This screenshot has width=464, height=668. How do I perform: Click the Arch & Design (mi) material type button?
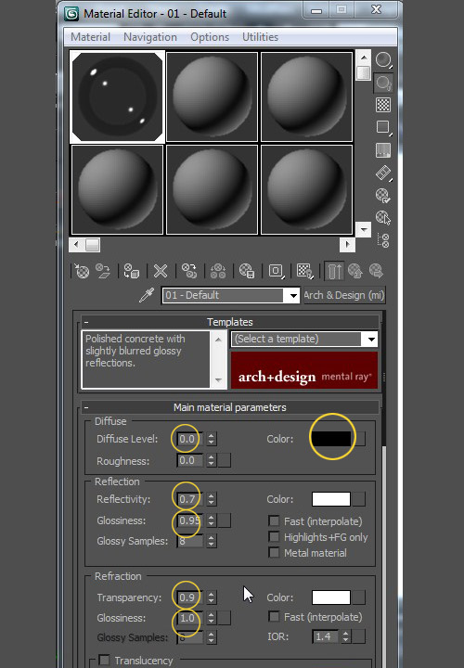click(344, 295)
